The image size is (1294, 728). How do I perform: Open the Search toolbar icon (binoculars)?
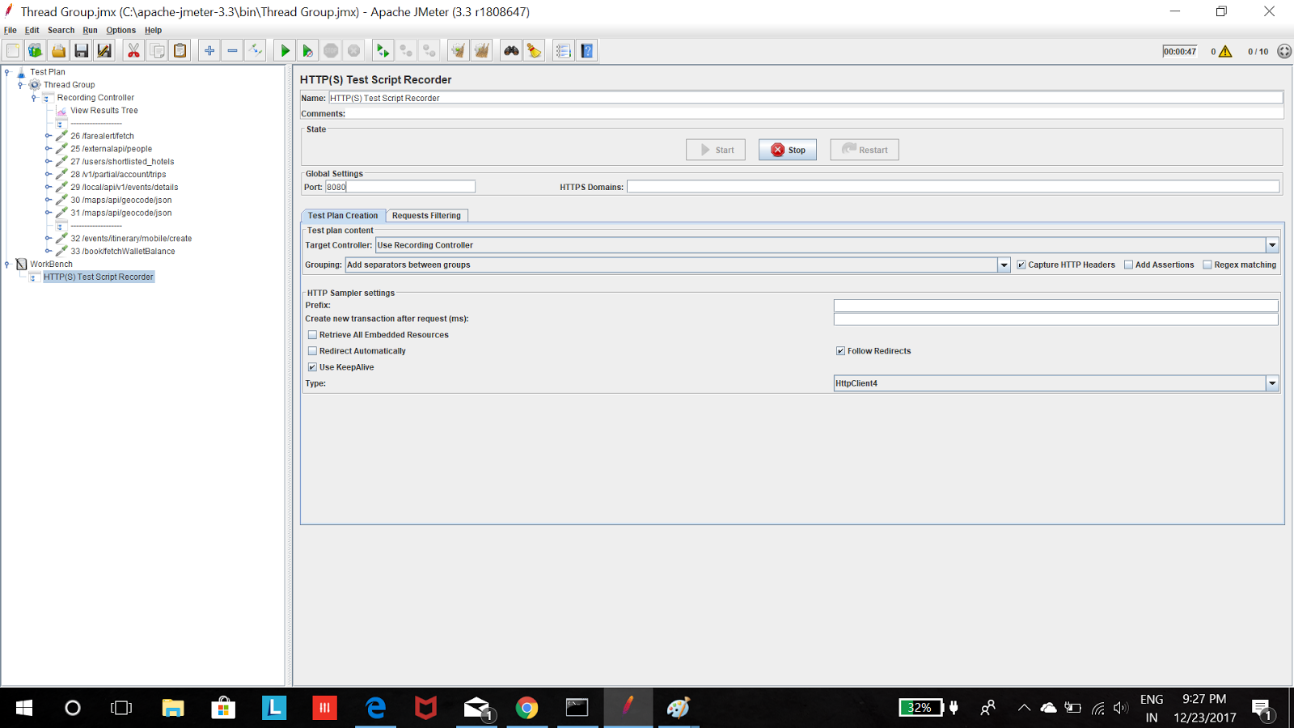[x=510, y=50]
